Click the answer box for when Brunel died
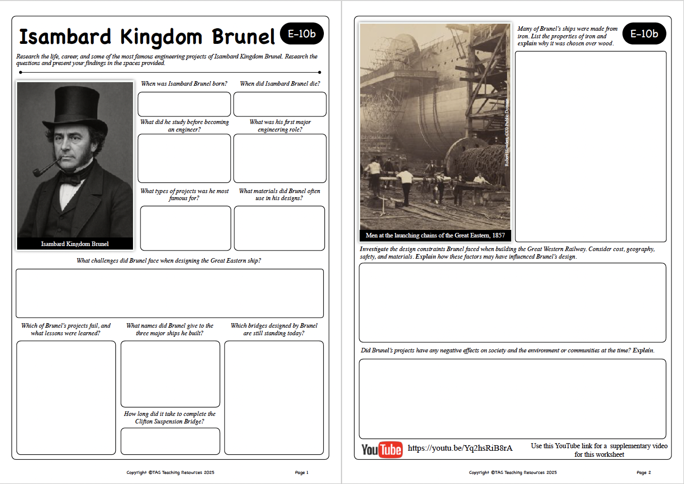Image resolution: width=684 pixels, height=484 pixels. coord(280,104)
